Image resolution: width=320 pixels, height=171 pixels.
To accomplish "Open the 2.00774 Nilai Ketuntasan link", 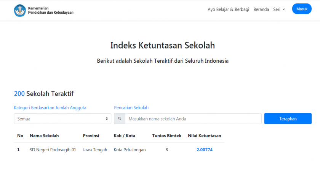I will pos(205,150).
